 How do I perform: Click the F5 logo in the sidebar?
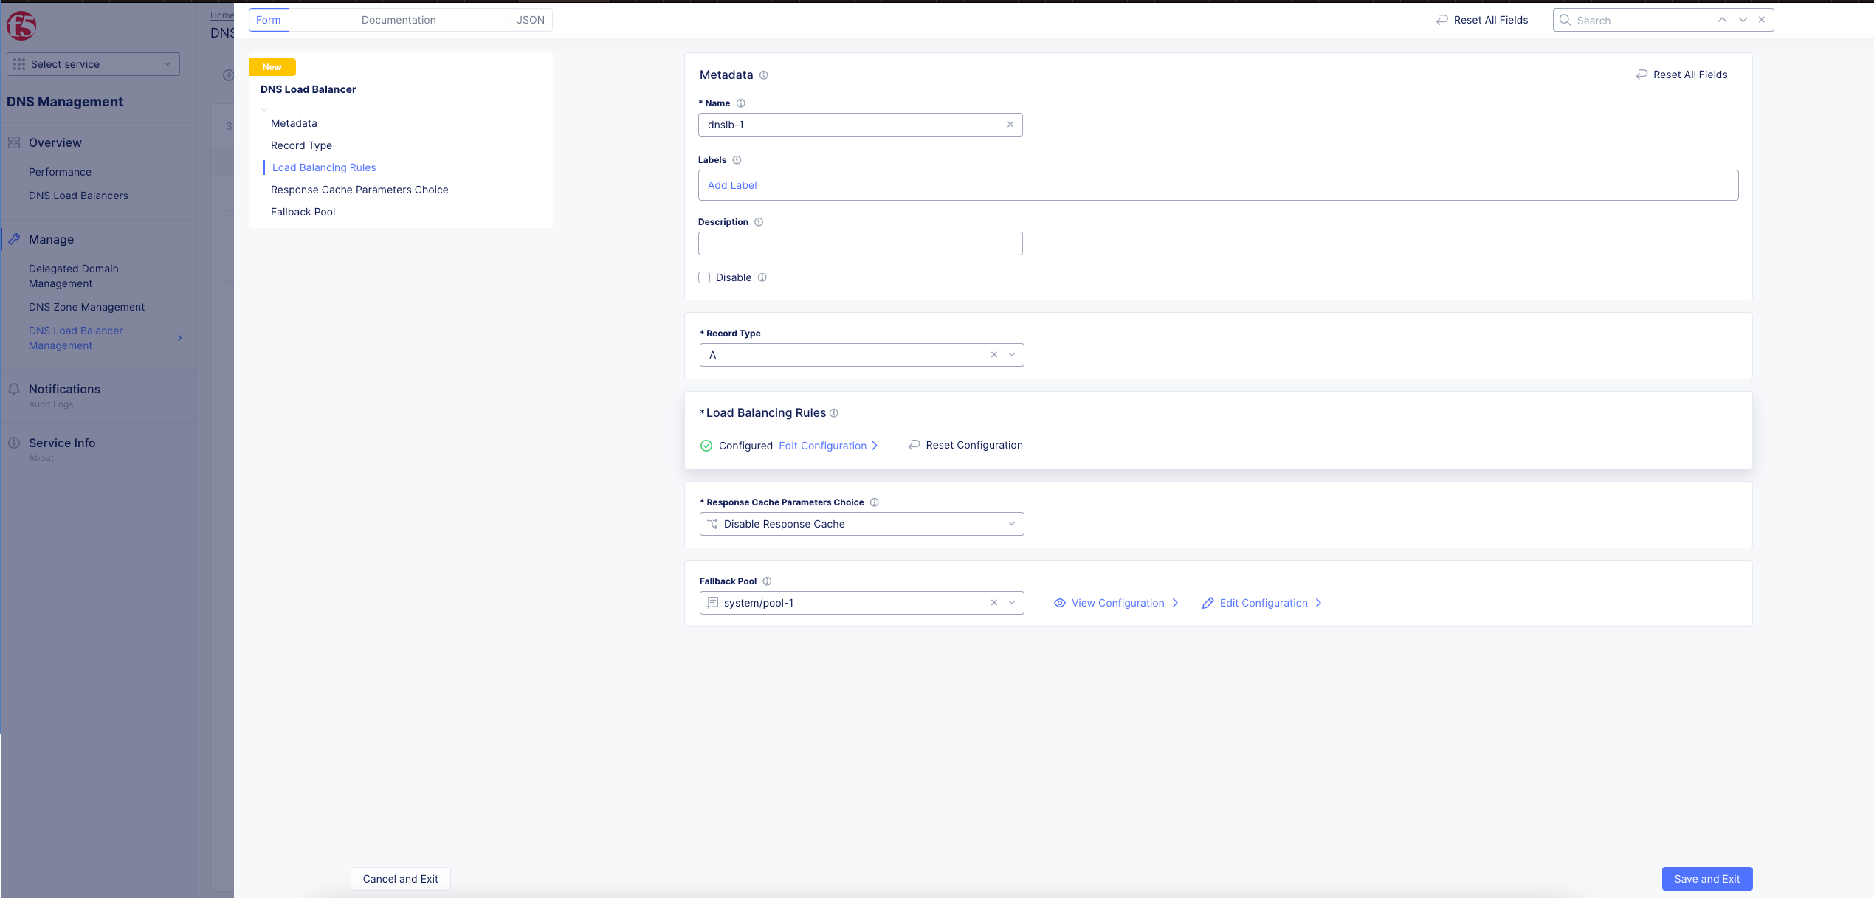pyautogui.click(x=22, y=25)
